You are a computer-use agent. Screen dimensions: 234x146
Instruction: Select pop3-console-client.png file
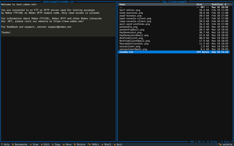coord(174,18)
